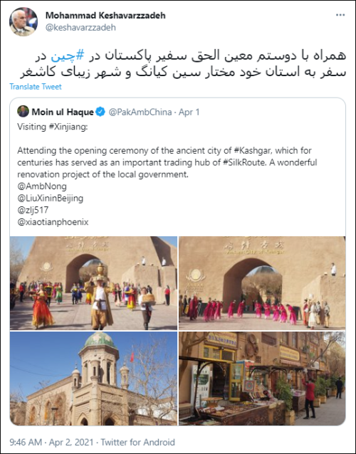Open the @zlj517 mention
Screen dimensions: 356x454
[x=33, y=210]
